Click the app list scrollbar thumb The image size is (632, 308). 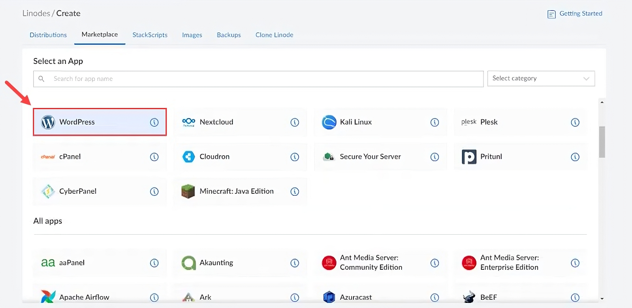click(x=602, y=142)
